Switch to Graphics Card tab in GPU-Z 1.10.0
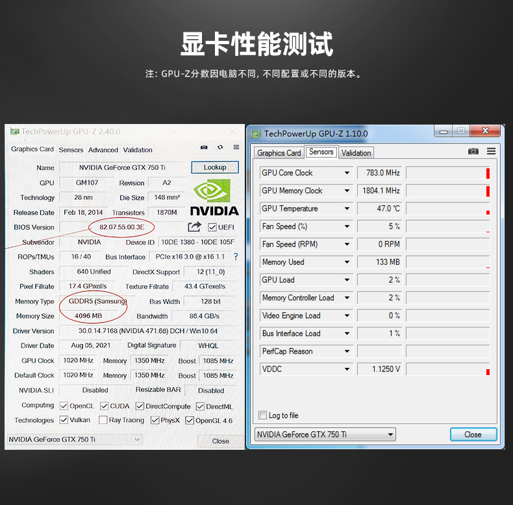Image resolution: width=513 pixels, height=505 pixels. [x=279, y=153]
